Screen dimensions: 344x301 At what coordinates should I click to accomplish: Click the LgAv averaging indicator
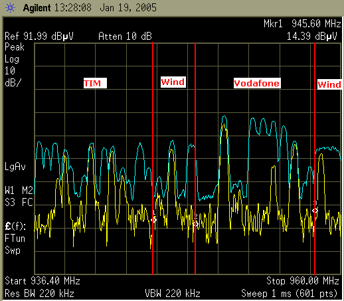(15, 167)
